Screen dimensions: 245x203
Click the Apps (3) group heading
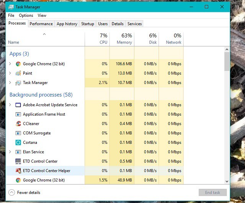(19, 54)
